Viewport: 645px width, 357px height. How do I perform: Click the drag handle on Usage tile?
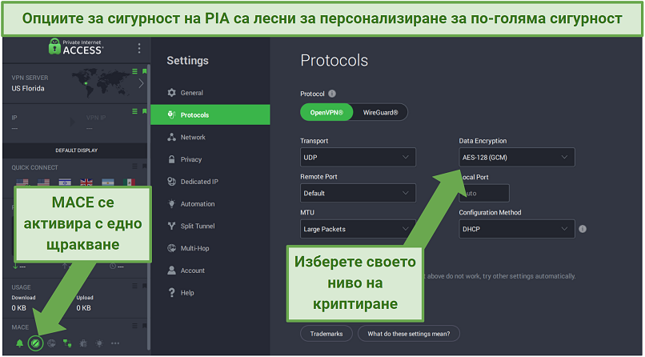(134, 286)
